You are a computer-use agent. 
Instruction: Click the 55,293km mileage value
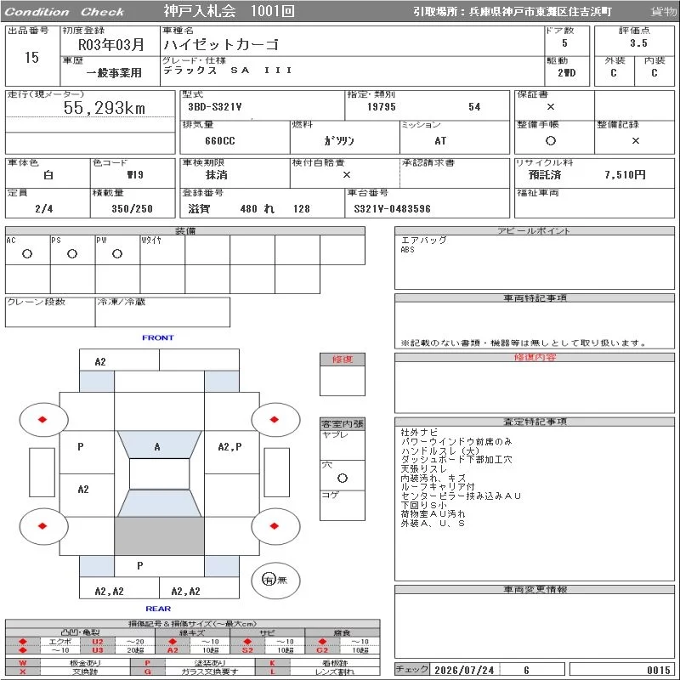(x=104, y=108)
